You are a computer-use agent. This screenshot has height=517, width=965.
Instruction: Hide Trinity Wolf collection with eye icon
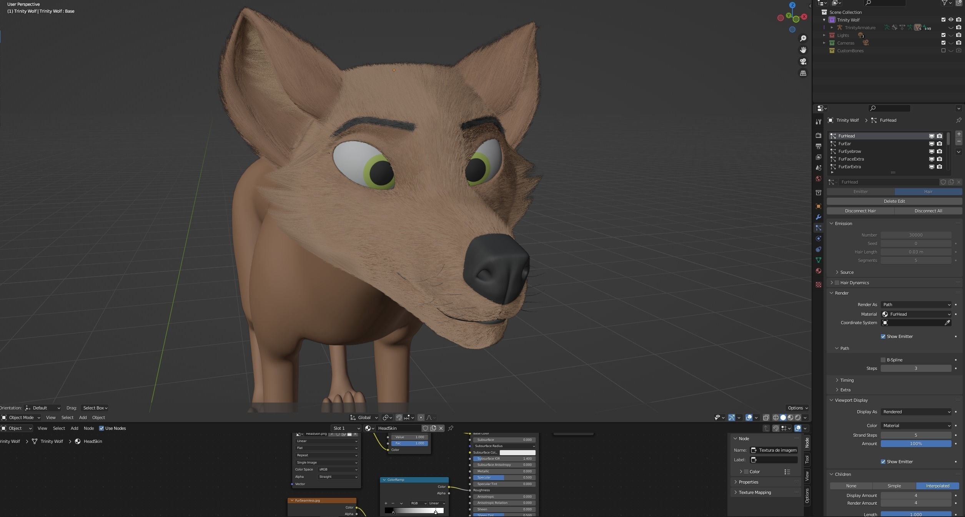[951, 20]
